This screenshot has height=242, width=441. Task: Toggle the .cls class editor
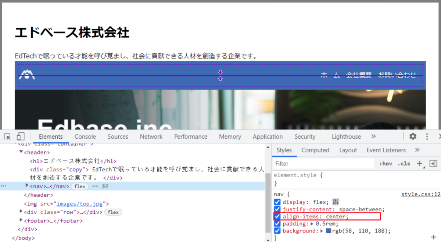pos(404,164)
